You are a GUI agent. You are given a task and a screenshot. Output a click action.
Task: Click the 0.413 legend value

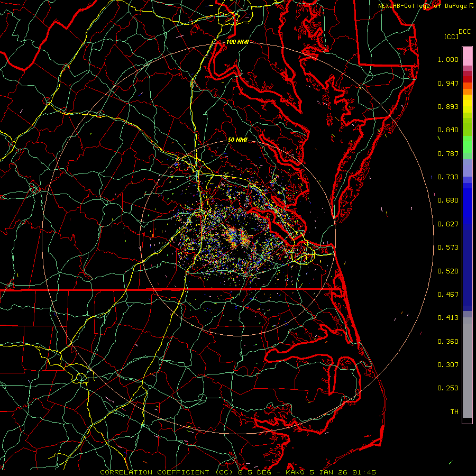click(448, 318)
